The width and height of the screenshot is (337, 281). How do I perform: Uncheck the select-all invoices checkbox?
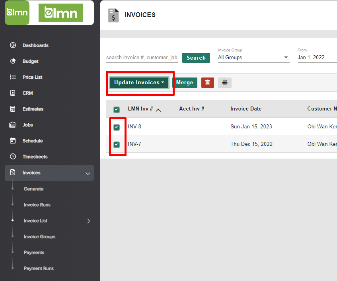pos(117,109)
